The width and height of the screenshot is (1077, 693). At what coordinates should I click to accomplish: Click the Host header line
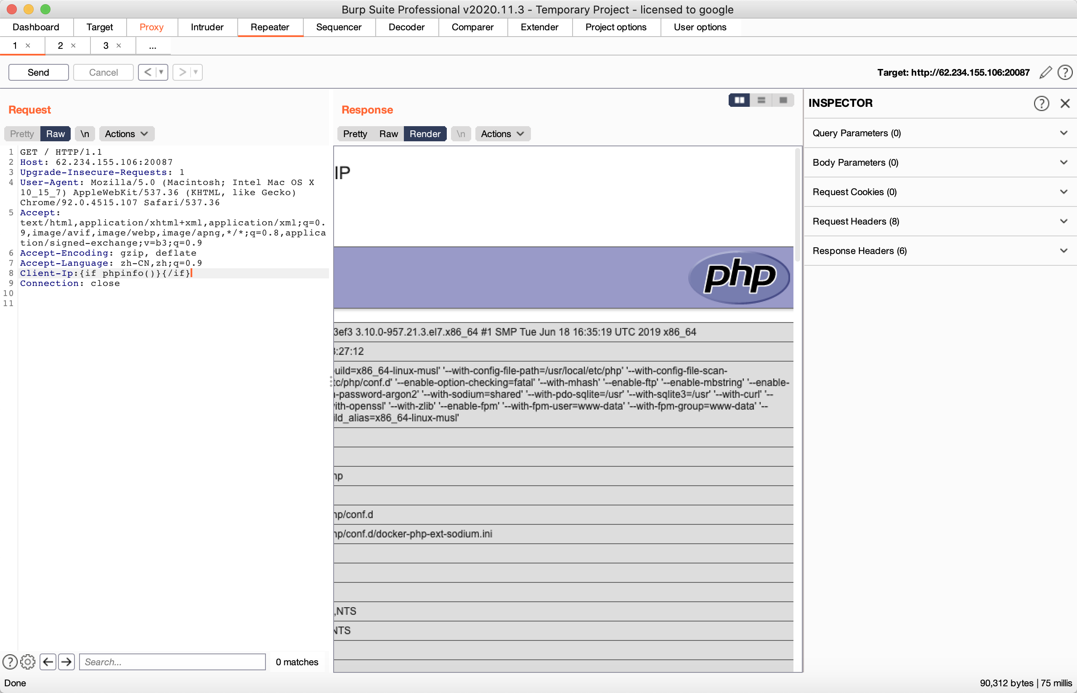(x=96, y=162)
